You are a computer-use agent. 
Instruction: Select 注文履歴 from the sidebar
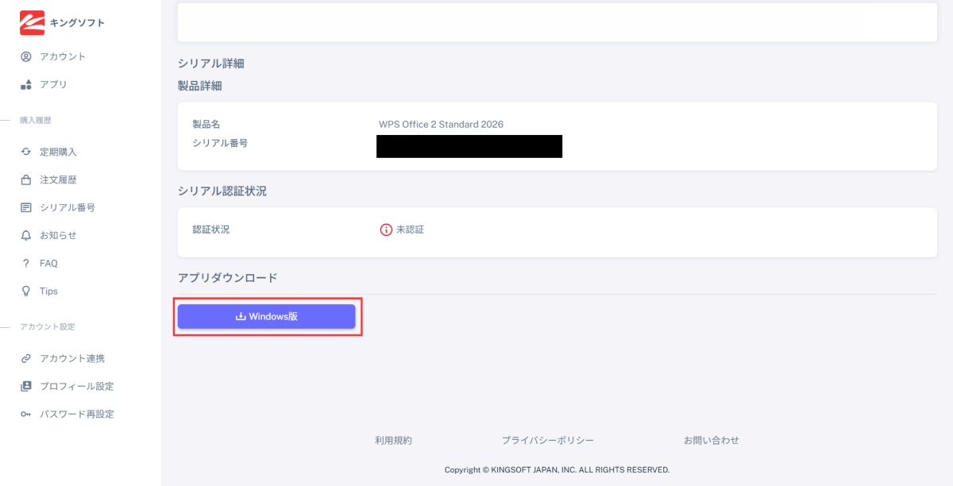point(58,179)
